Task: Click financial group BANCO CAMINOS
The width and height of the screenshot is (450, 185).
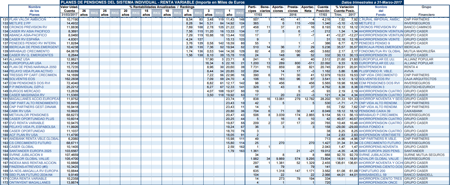Action: click(x=417, y=27)
